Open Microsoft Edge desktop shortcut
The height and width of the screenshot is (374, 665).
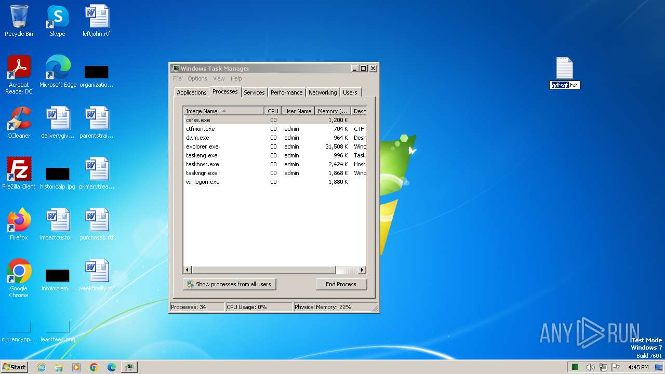coord(58,72)
